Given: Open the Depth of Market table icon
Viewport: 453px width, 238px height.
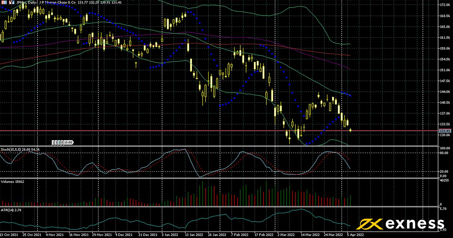Looking at the screenshot, I should pyautogui.click(x=4, y=2).
